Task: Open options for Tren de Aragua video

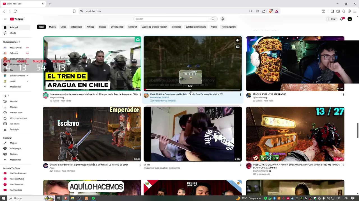Action: 140,95
